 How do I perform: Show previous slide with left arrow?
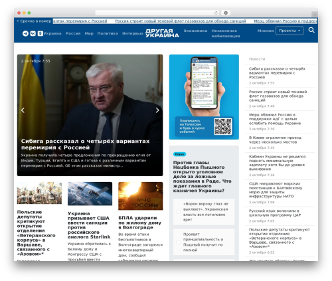pos(23,110)
